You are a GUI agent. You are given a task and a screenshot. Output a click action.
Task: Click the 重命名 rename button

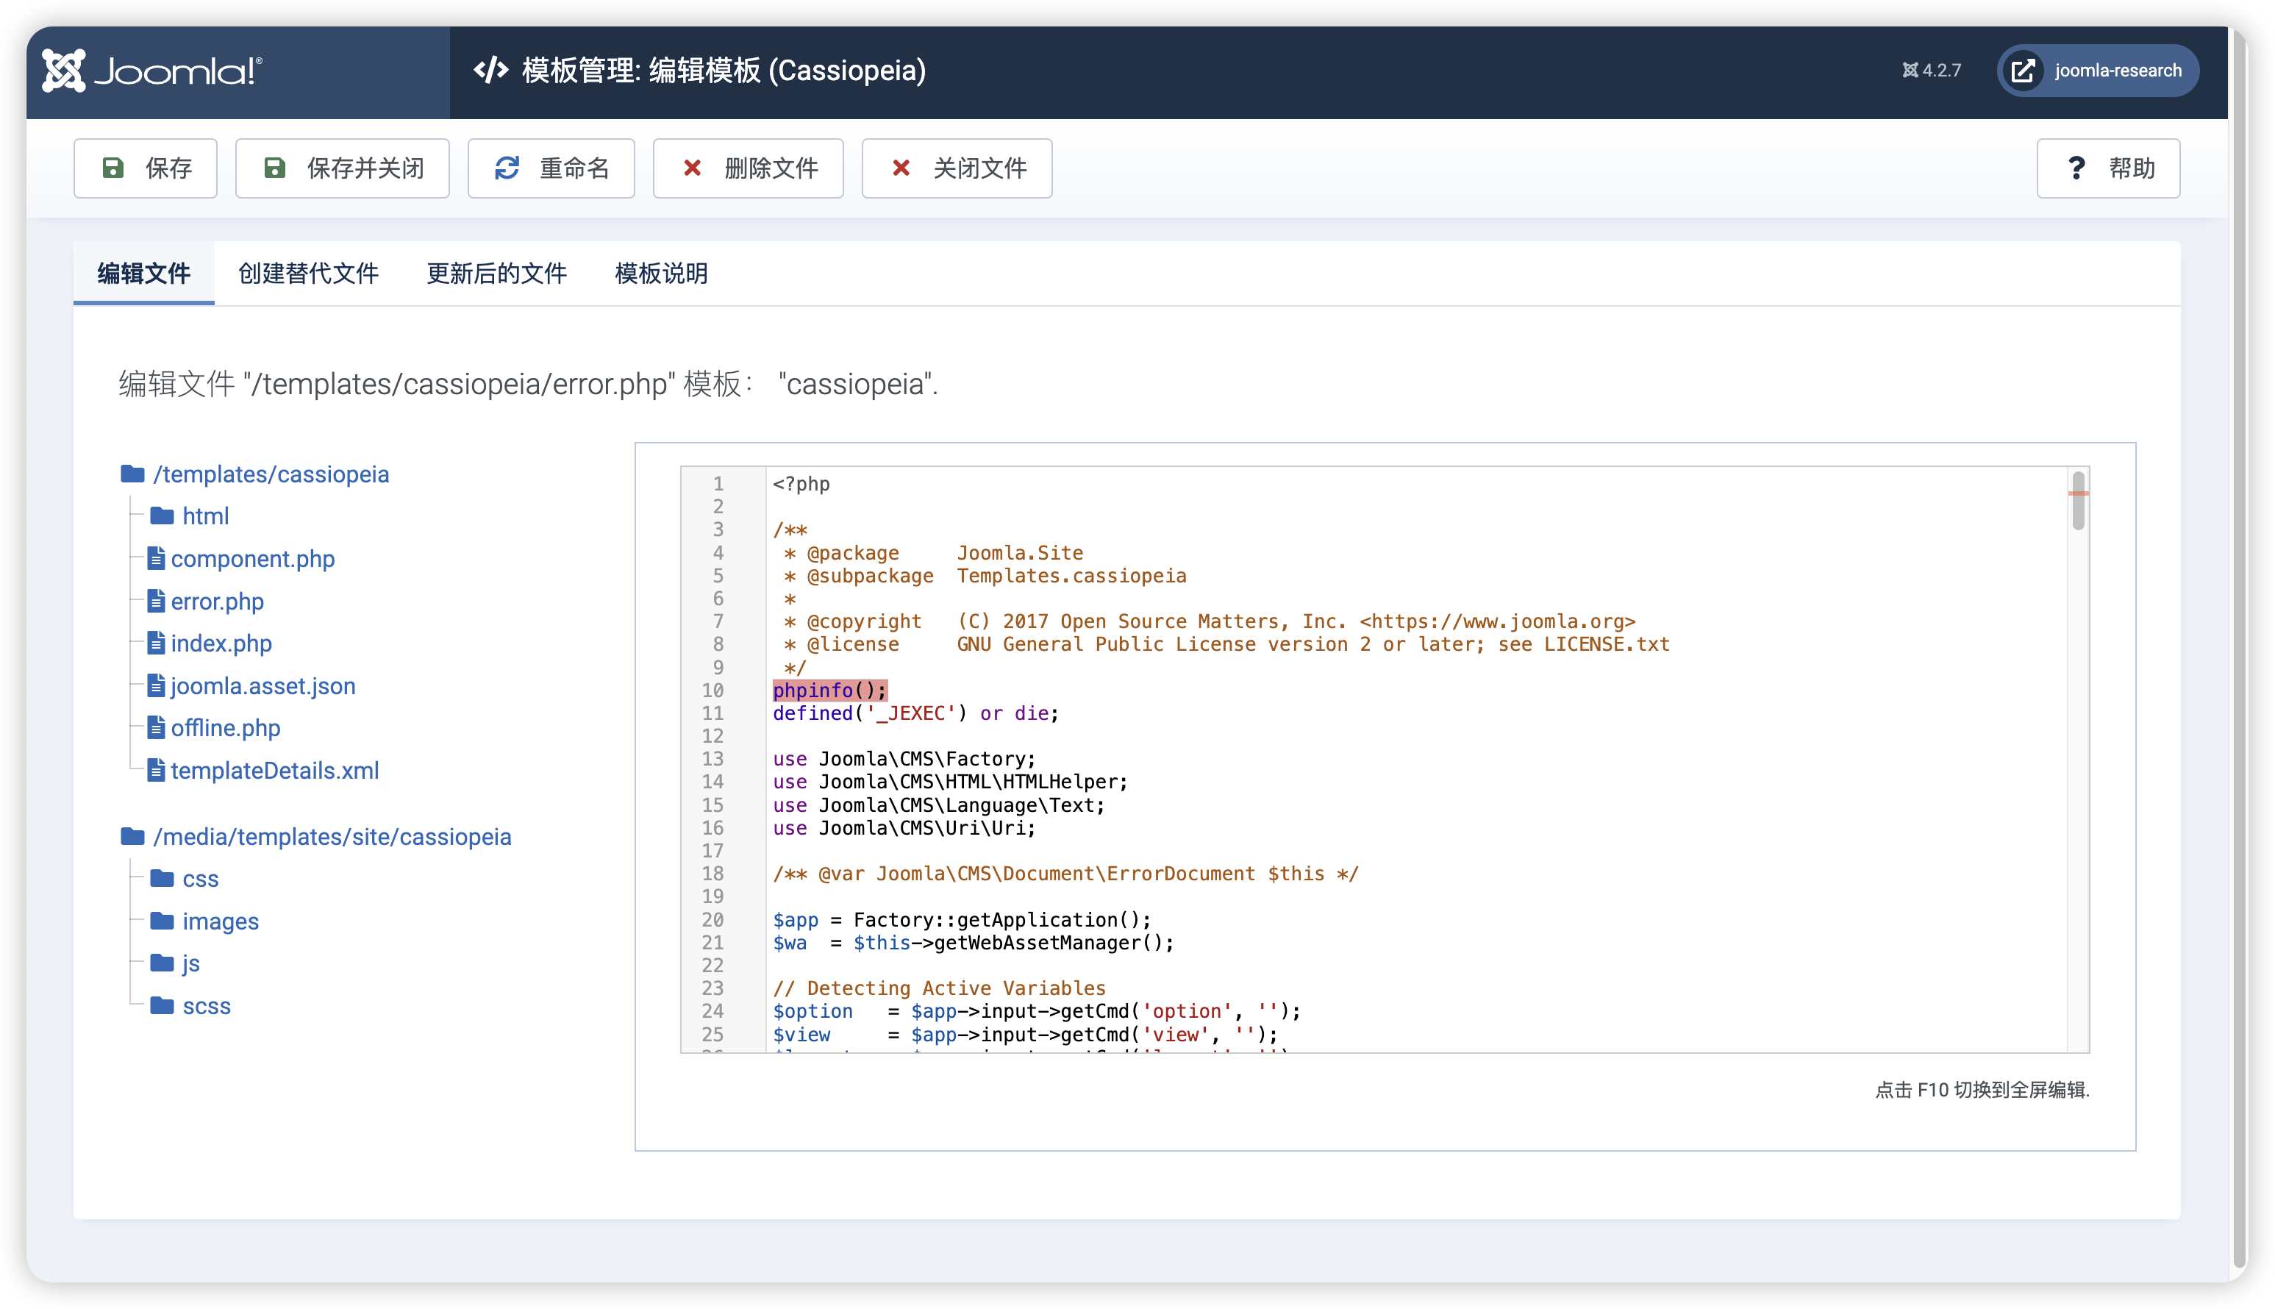(x=551, y=168)
